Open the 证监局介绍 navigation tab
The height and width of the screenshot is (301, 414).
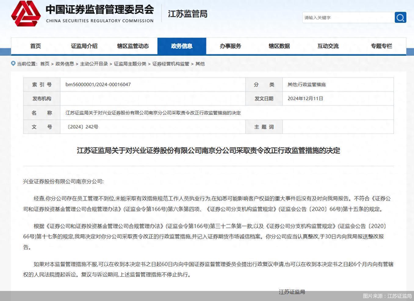[84, 46]
